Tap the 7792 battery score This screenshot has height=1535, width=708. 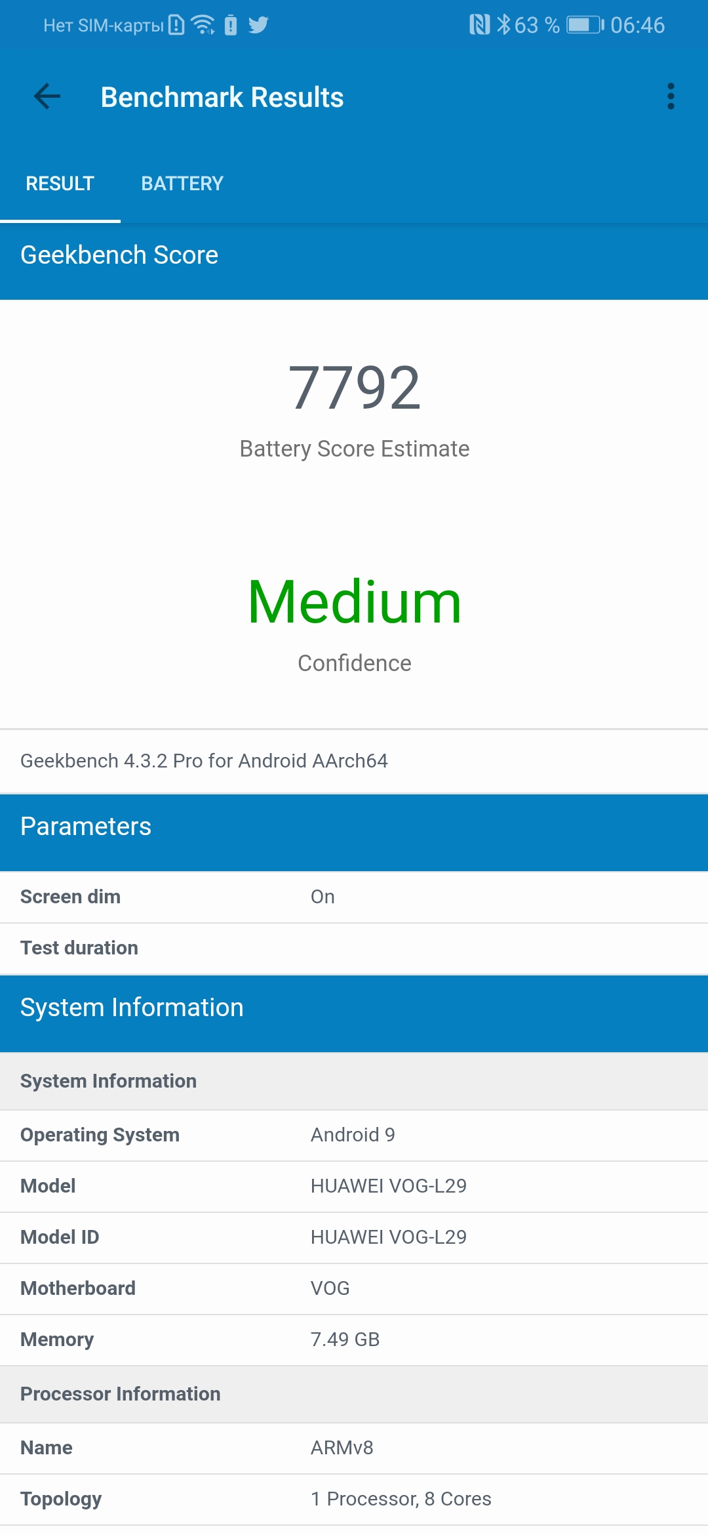[x=354, y=388]
